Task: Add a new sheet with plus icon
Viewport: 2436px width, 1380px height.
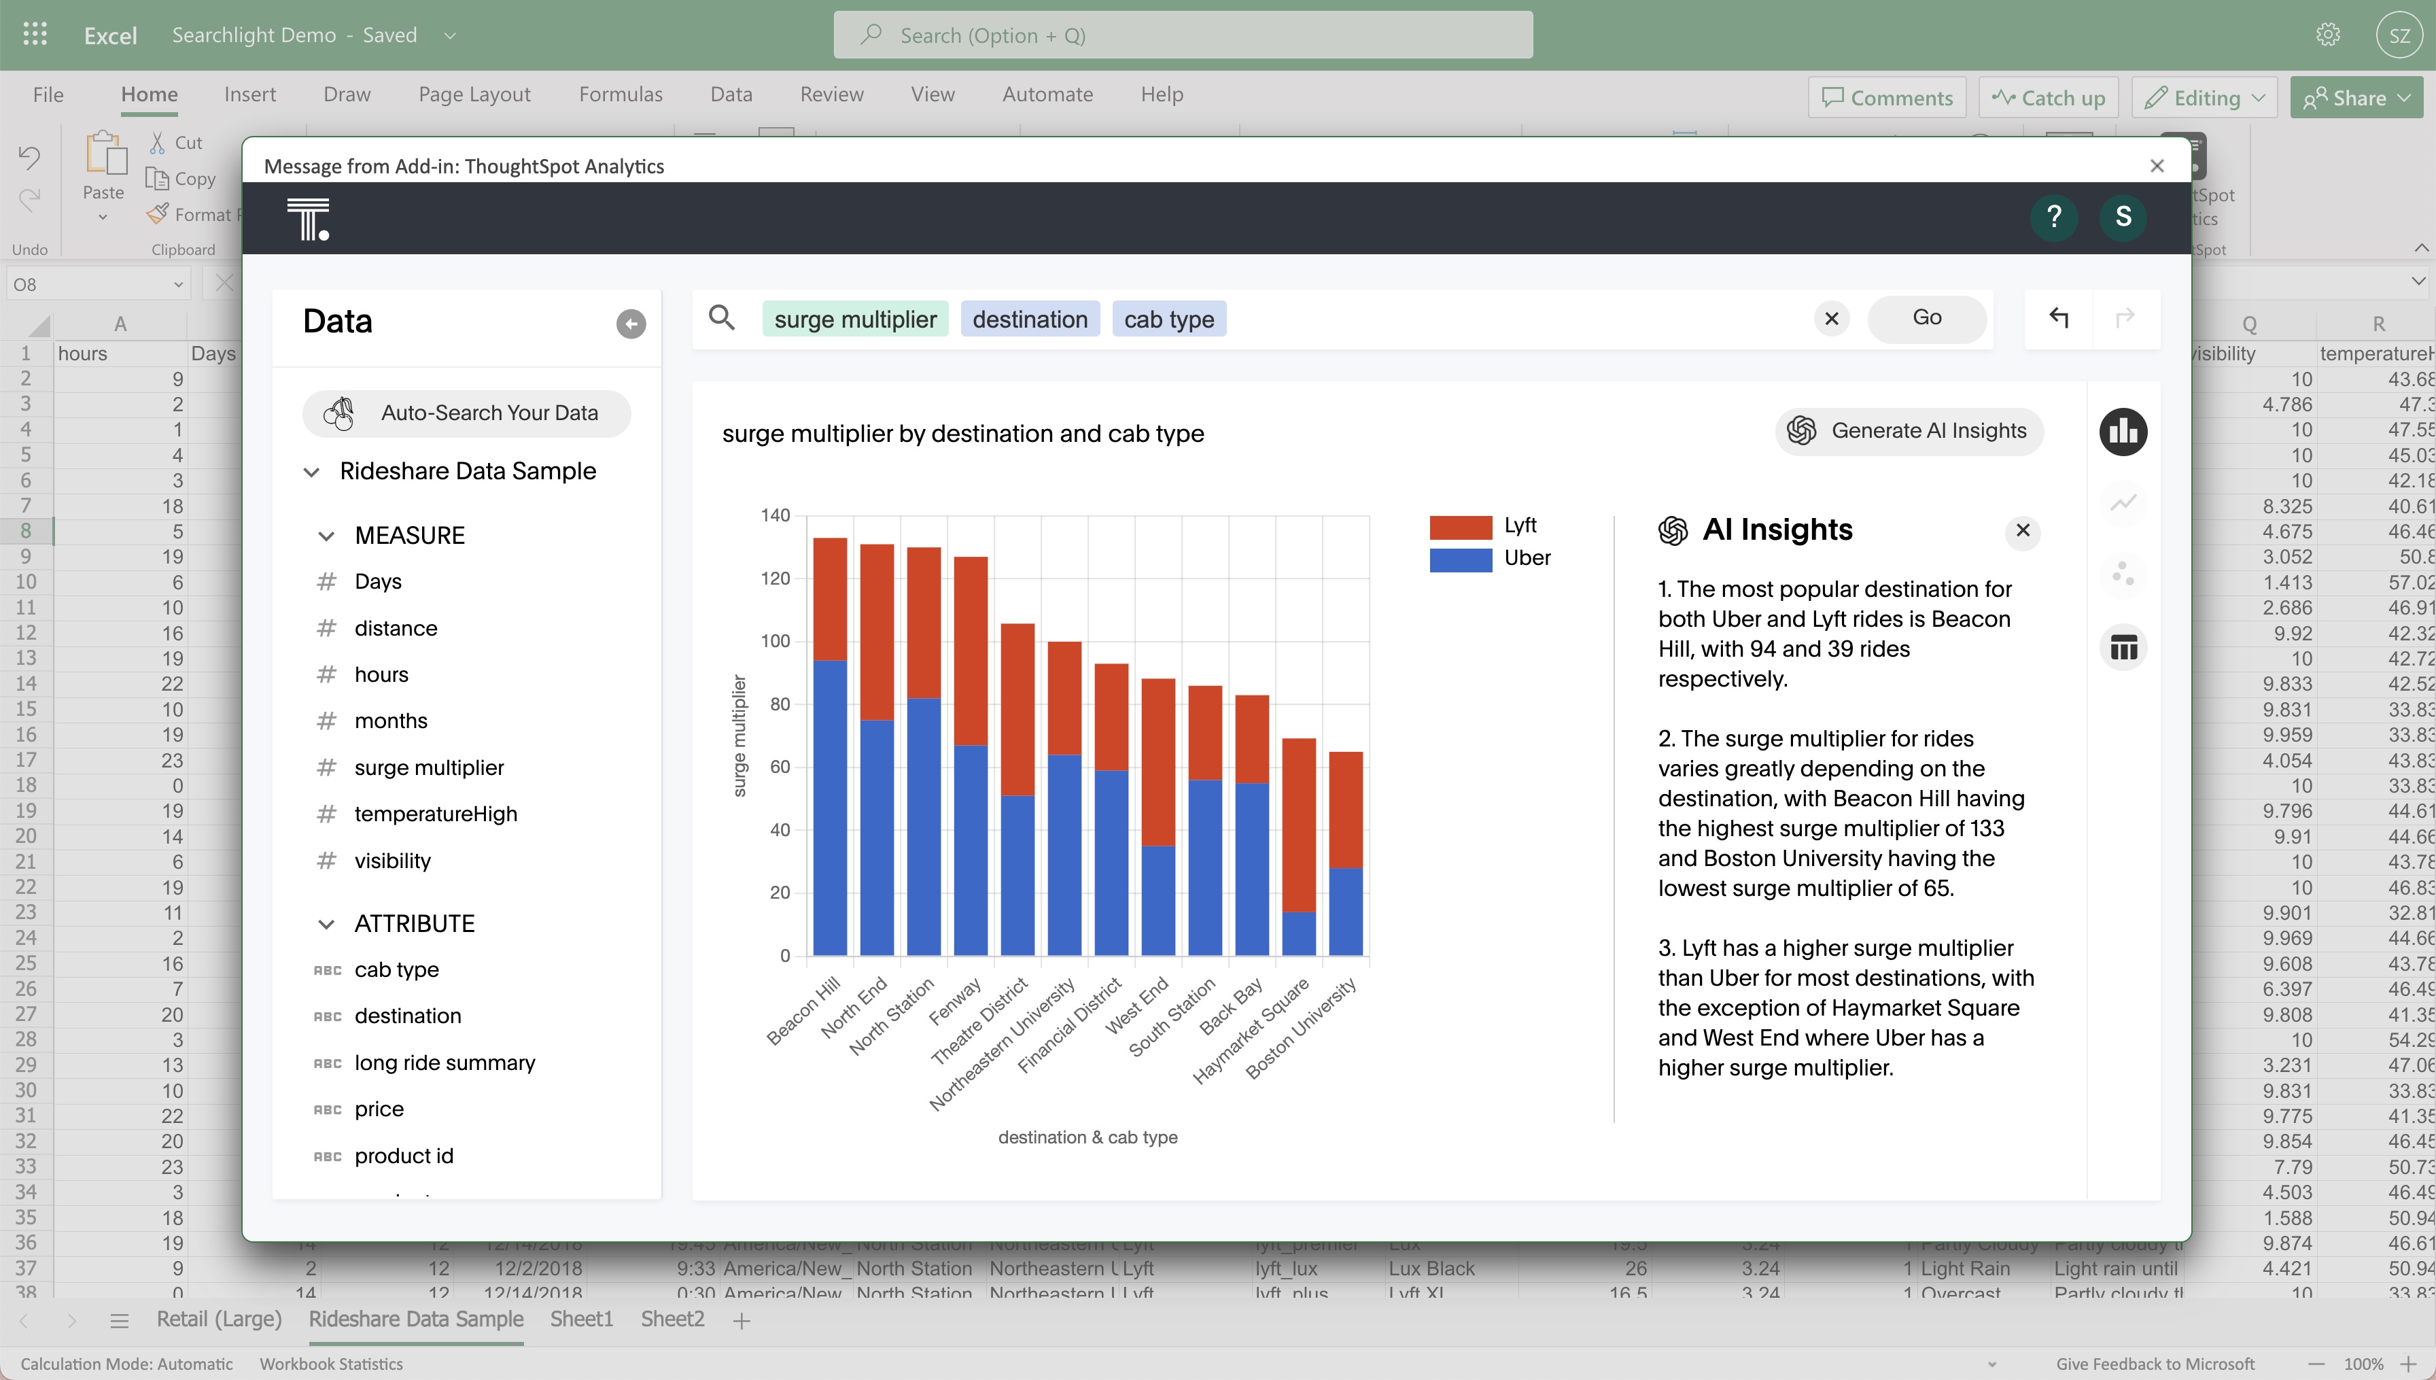Action: pos(742,1320)
